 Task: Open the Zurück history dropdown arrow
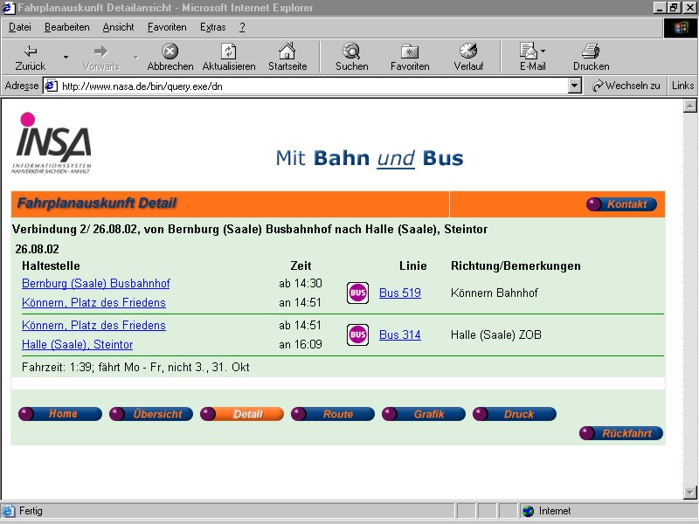coord(66,57)
